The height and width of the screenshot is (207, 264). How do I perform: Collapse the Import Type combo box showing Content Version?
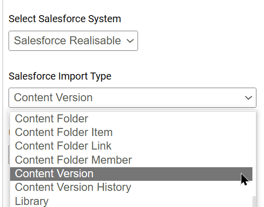(x=133, y=98)
